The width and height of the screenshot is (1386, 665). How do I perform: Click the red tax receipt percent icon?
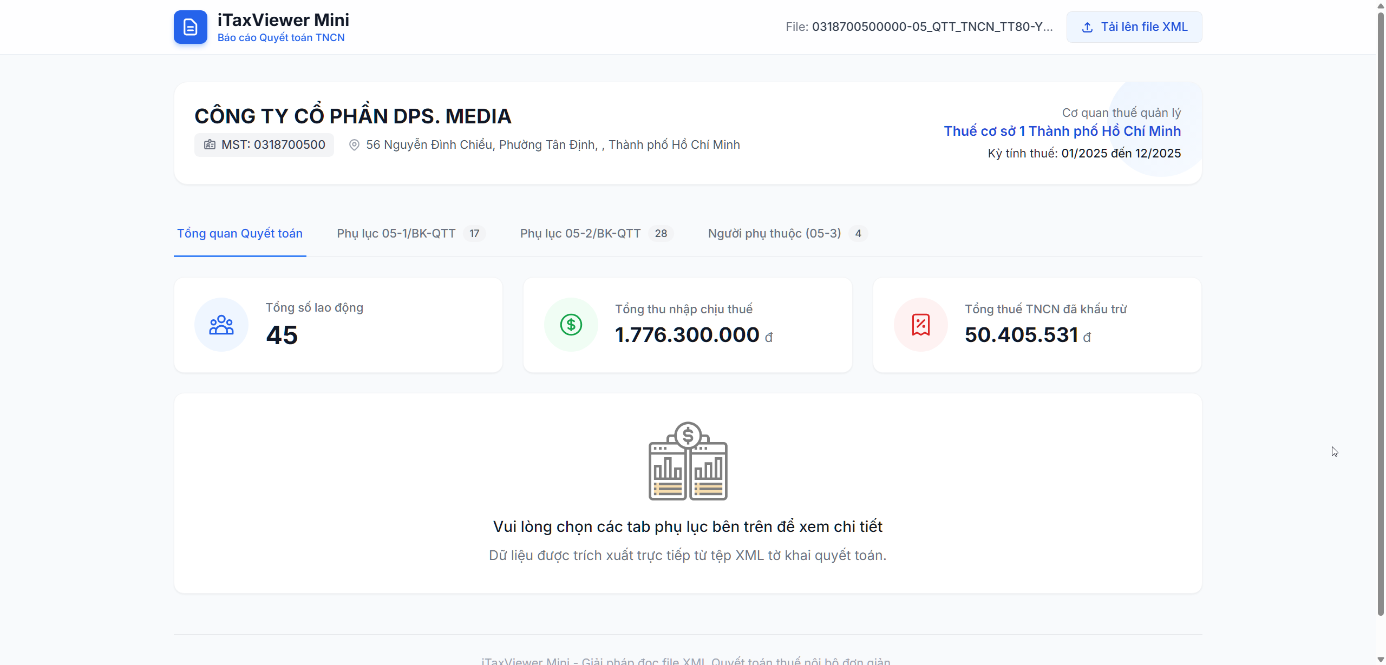(x=921, y=325)
